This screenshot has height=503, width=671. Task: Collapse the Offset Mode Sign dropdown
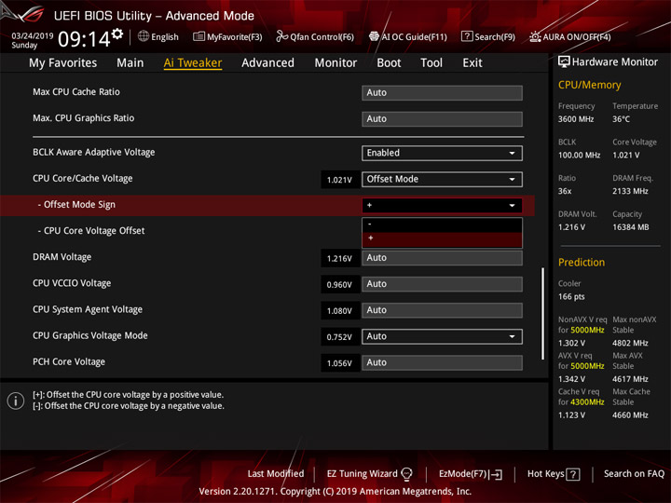[442, 205]
